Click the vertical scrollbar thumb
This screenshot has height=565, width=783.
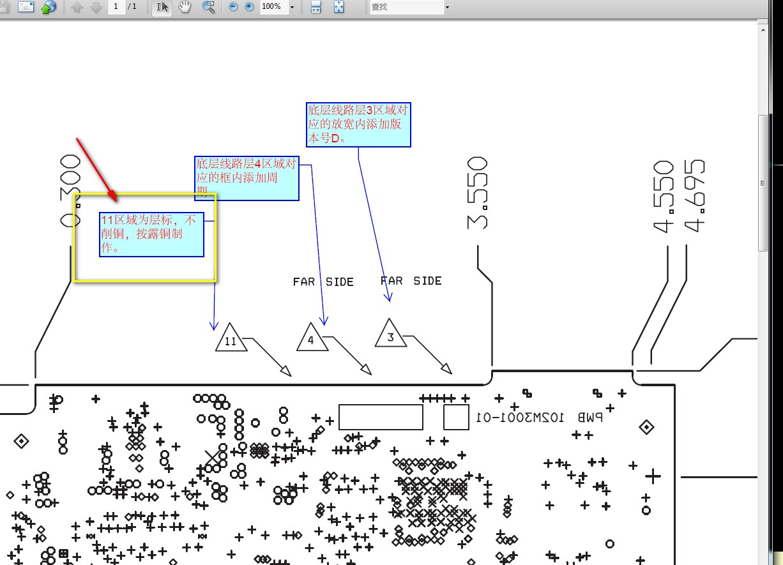point(763,182)
